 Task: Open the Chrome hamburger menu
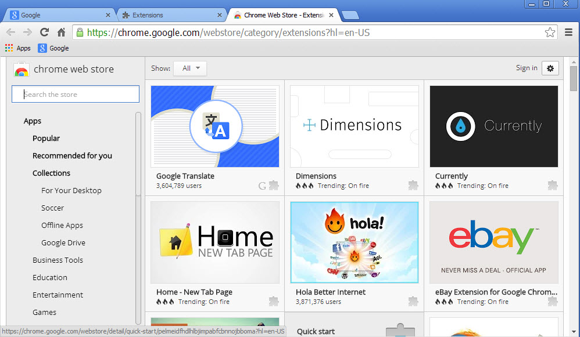pyautogui.click(x=568, y=32)
